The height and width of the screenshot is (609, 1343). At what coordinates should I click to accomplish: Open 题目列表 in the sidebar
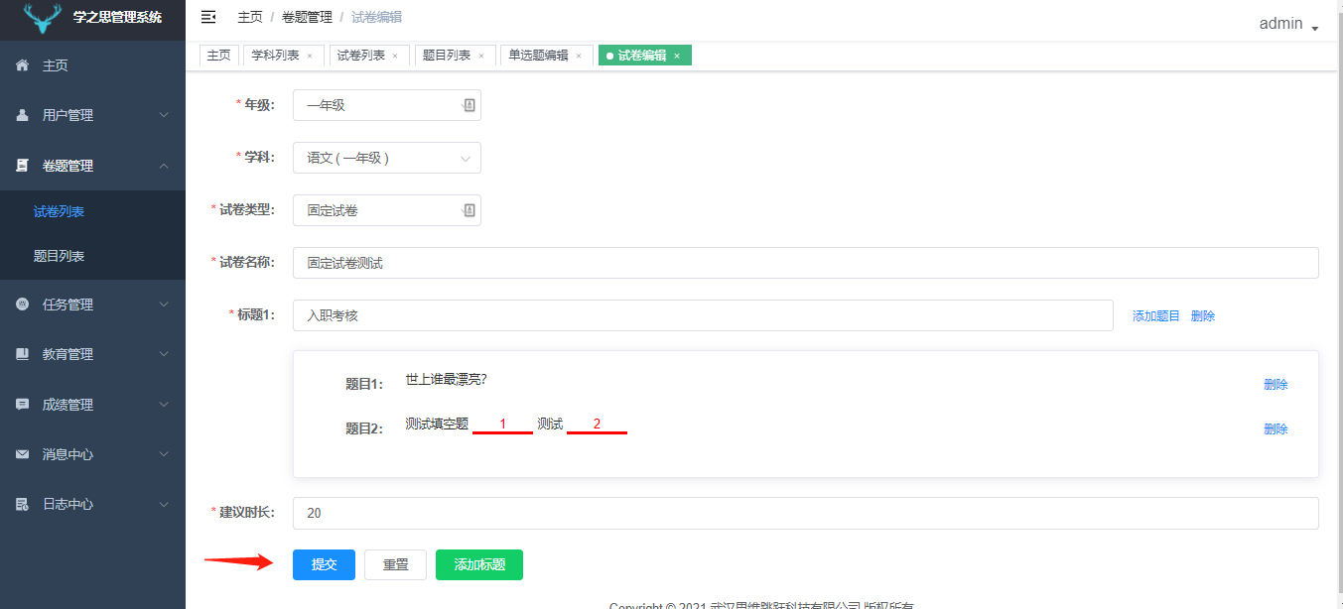coord(92,256)
